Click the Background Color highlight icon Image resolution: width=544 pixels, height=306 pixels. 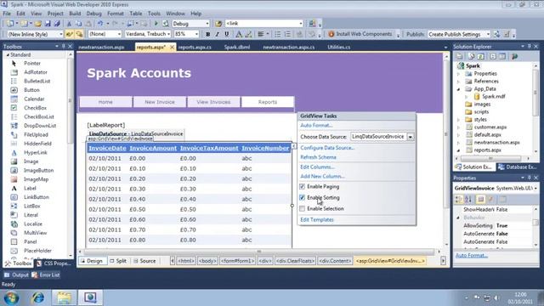click(248, 34)
